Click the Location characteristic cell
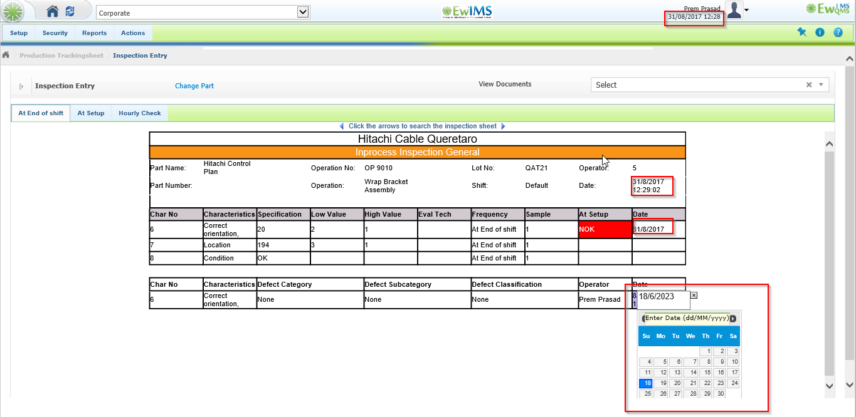 (x=230, y=245)
